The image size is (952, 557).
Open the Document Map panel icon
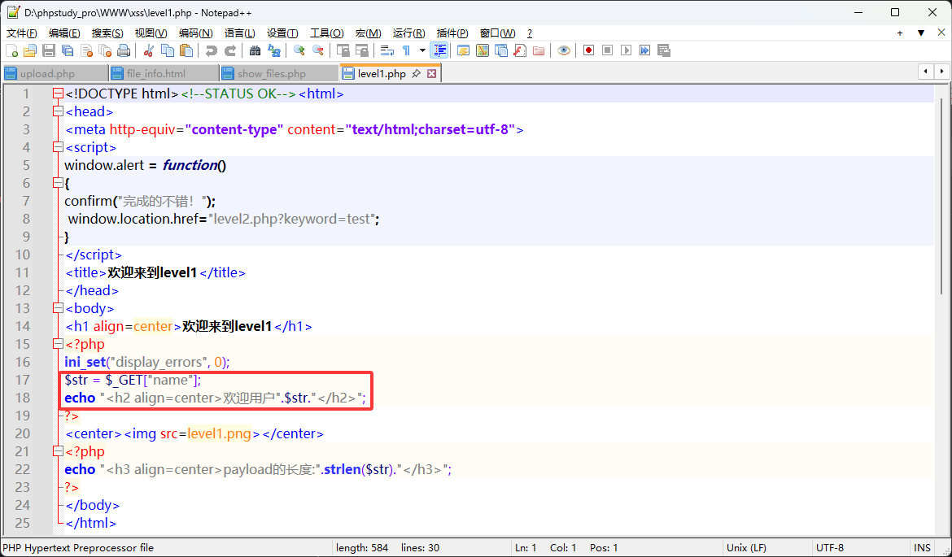click(482, 50)
